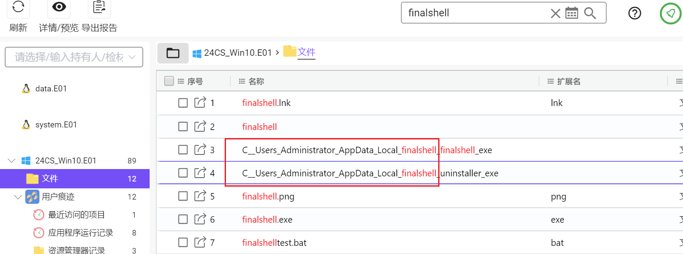The width and height of the screenshot is (683, 254).
Task: Click in the finalshell search field
Action: (x=476, y=13)
